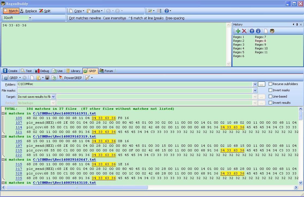
Task: Toggle Dot matches newline option
Action: [x=85, y=18]
